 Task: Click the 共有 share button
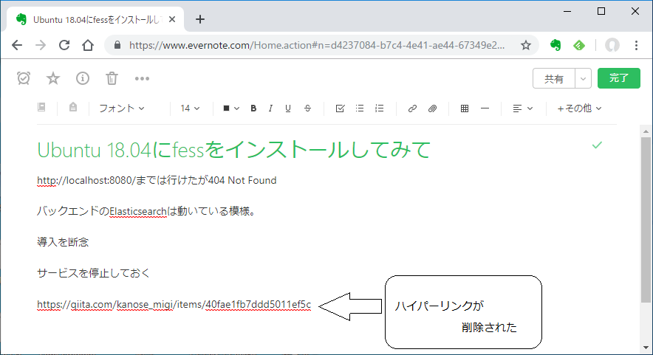554,78
